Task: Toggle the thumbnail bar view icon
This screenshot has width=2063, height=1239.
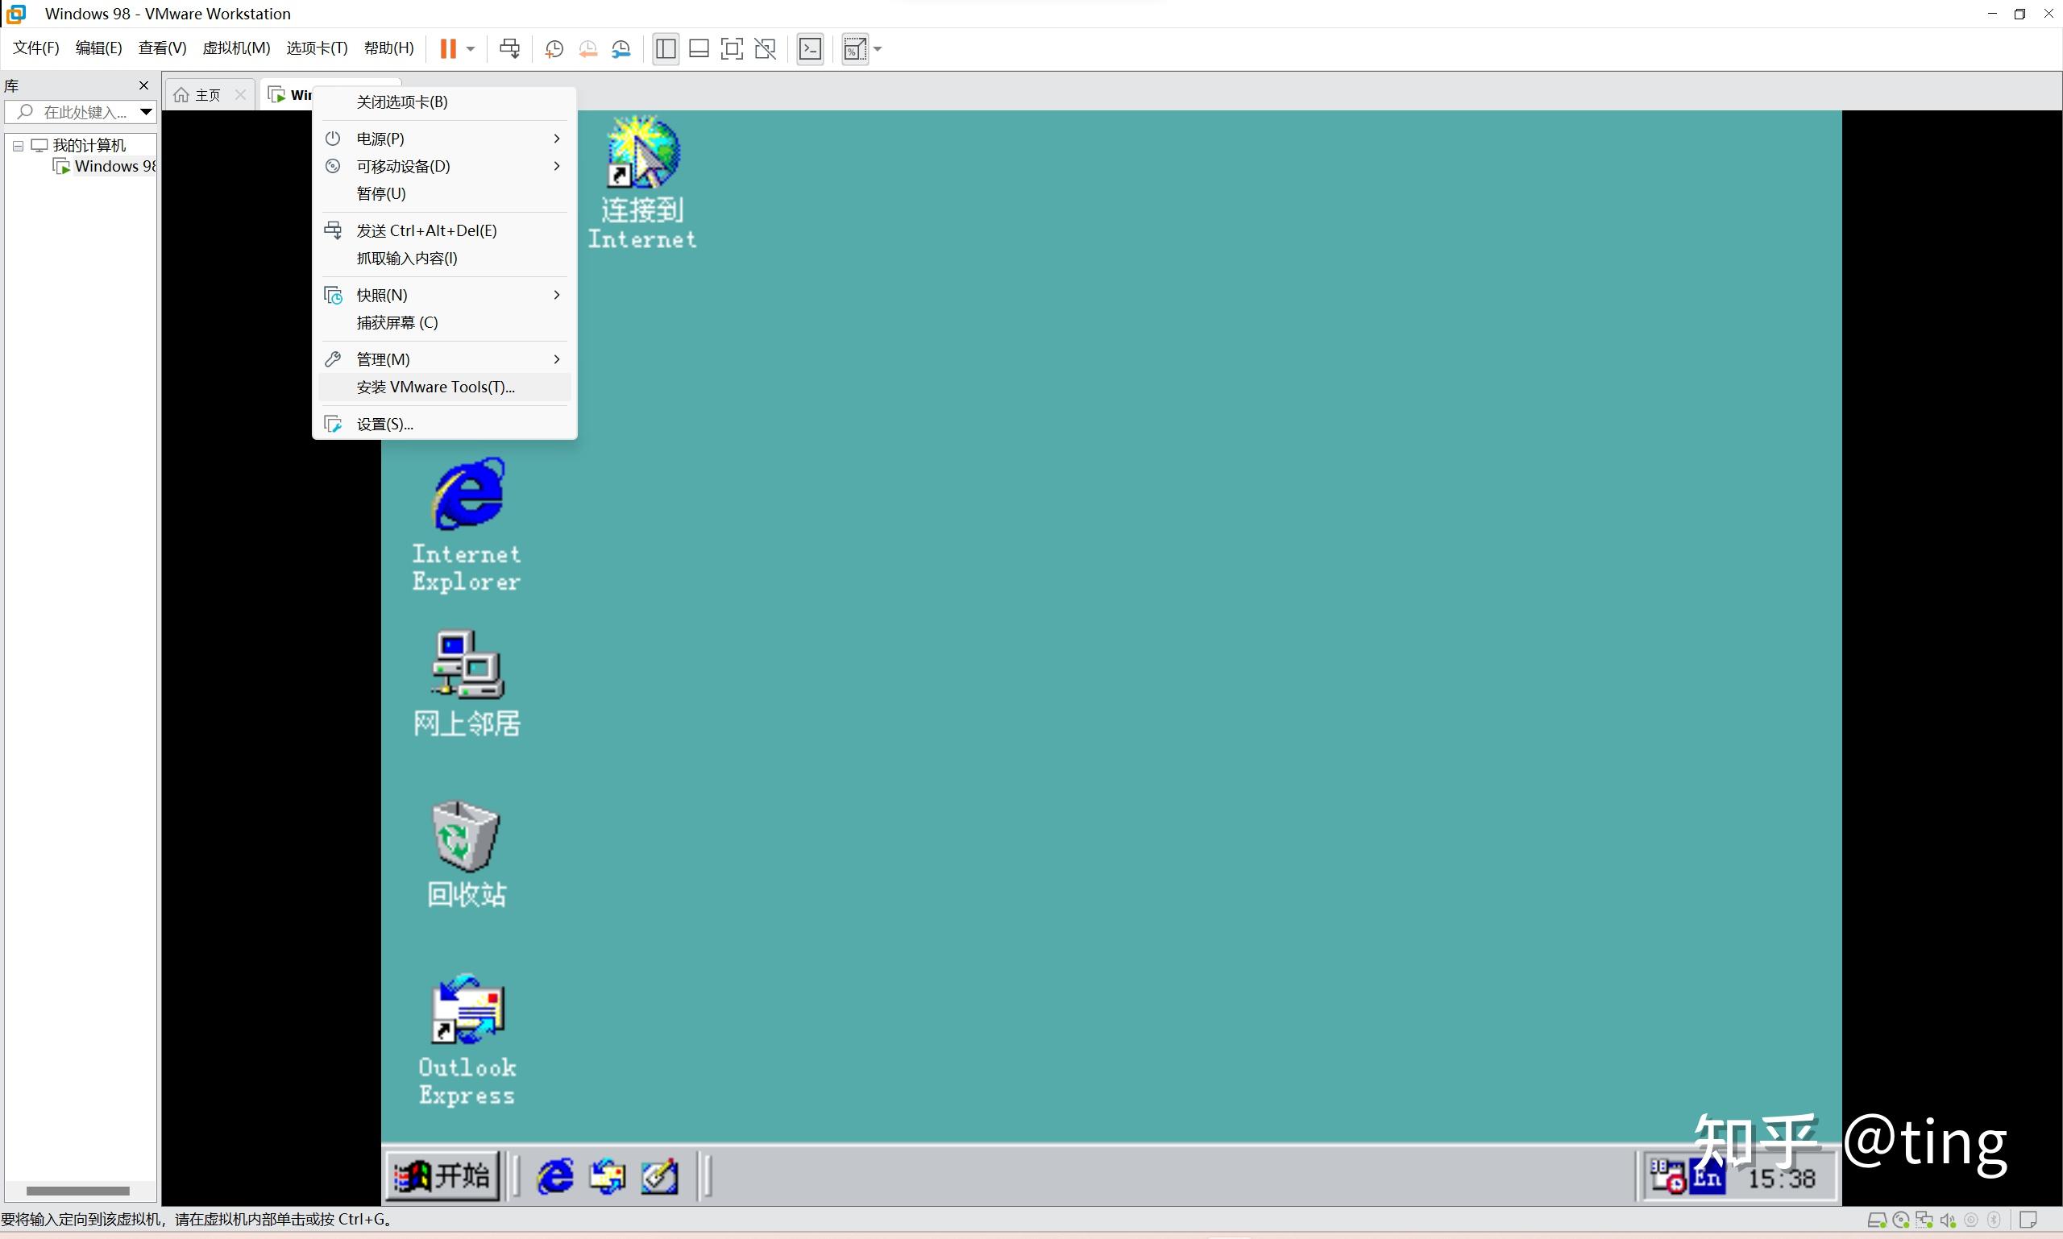Action: tap(699, 48)
